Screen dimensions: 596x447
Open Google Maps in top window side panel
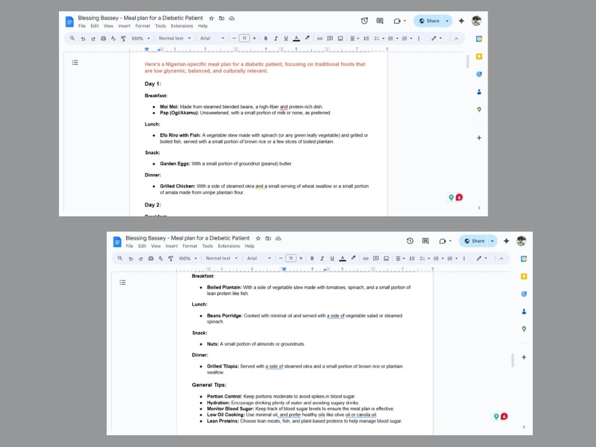(479, 110)
